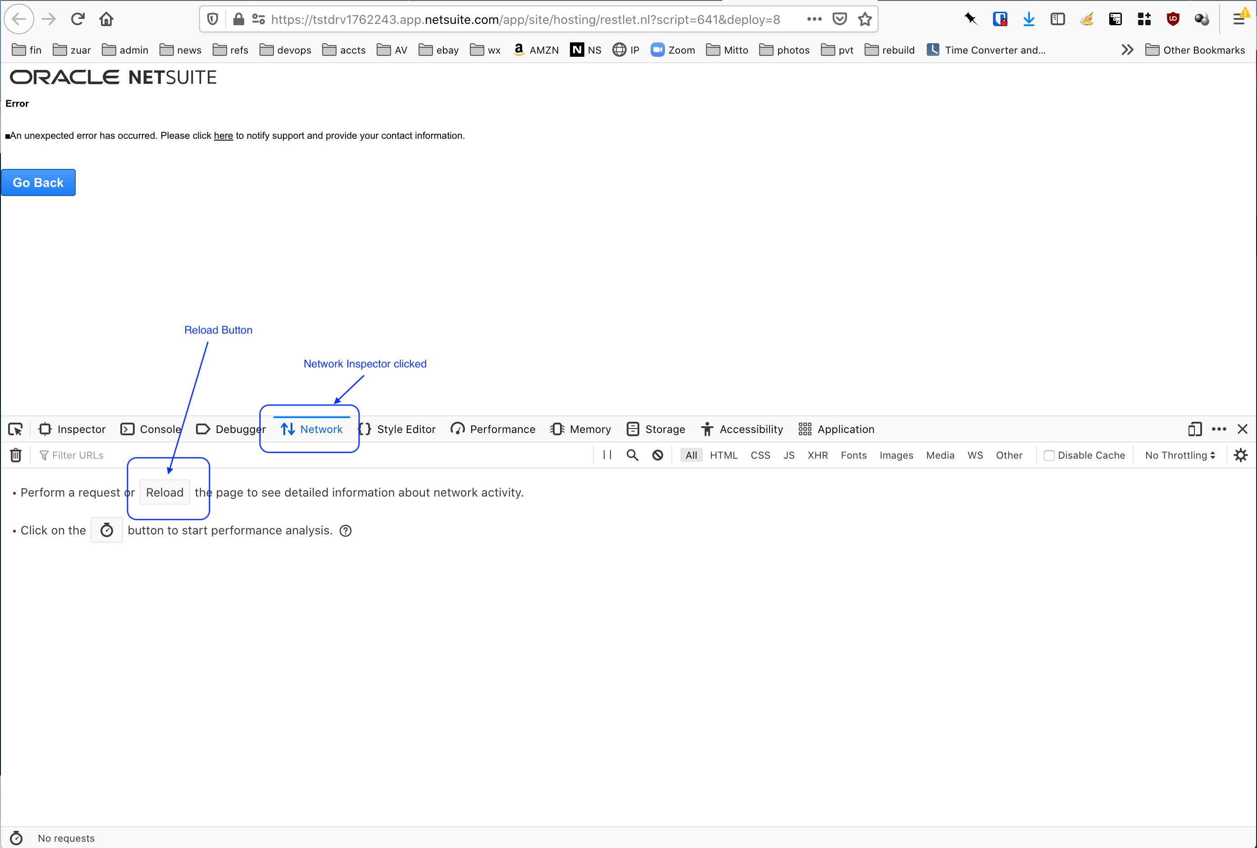Toggle the sidebar view icon in toolbar
This screenshot has height=848, width=1257.
pos(1057,19)
